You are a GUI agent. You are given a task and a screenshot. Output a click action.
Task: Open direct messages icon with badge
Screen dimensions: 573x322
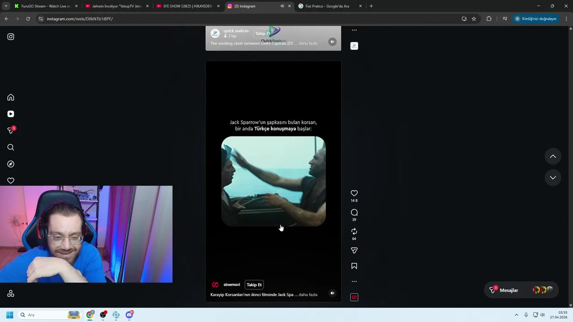[x=11, y=130]
